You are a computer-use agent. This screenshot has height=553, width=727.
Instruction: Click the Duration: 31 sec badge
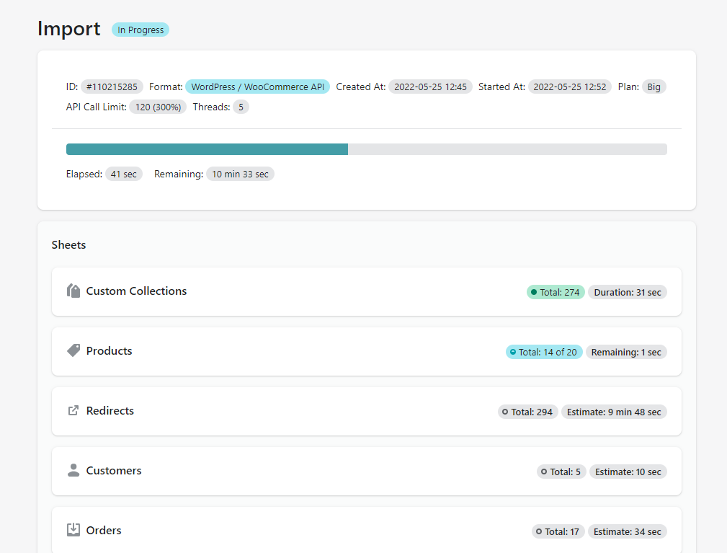(x=628, y=292)
